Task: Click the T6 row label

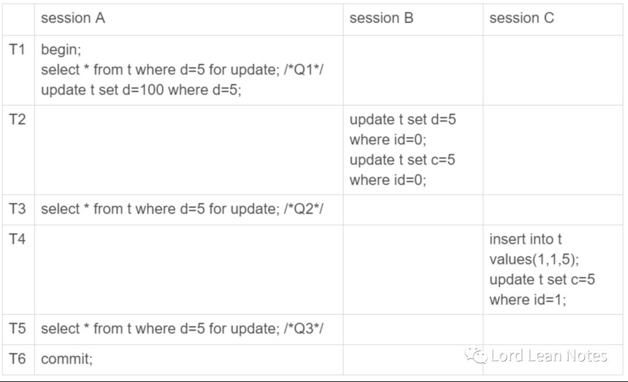Action: tap(17, 359)
